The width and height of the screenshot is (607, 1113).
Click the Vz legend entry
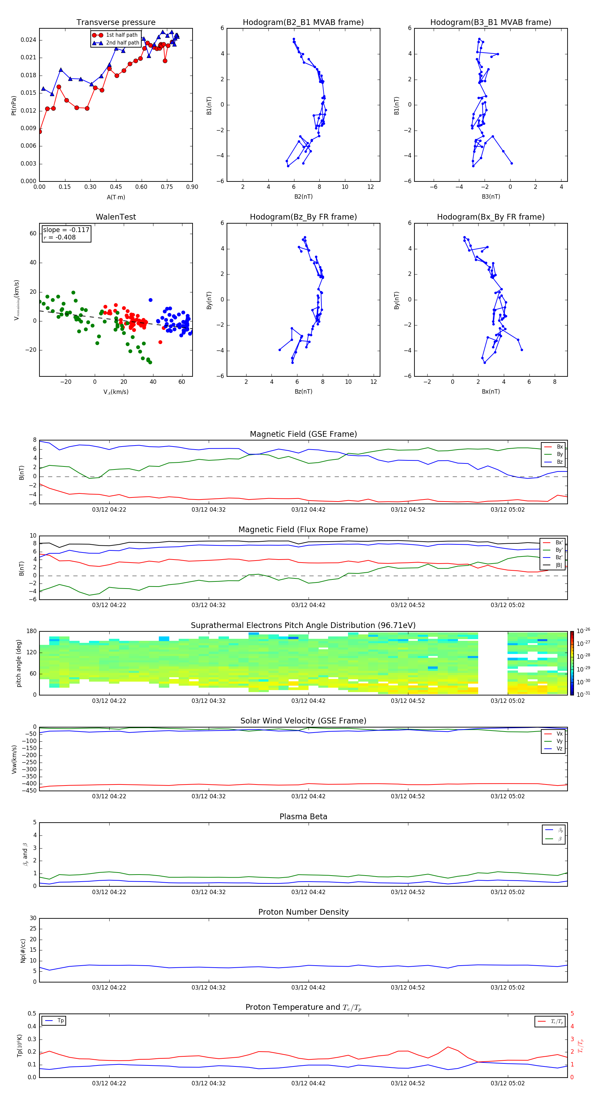[553, 749]
